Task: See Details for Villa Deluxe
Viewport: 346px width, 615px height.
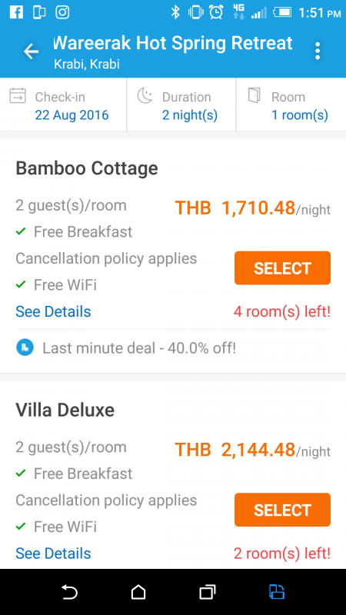Action: click(53, 553)
